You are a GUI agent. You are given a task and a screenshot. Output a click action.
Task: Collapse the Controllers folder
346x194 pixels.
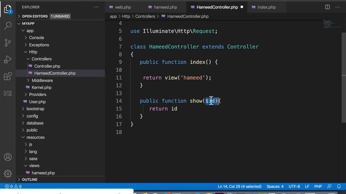(42, 59)
